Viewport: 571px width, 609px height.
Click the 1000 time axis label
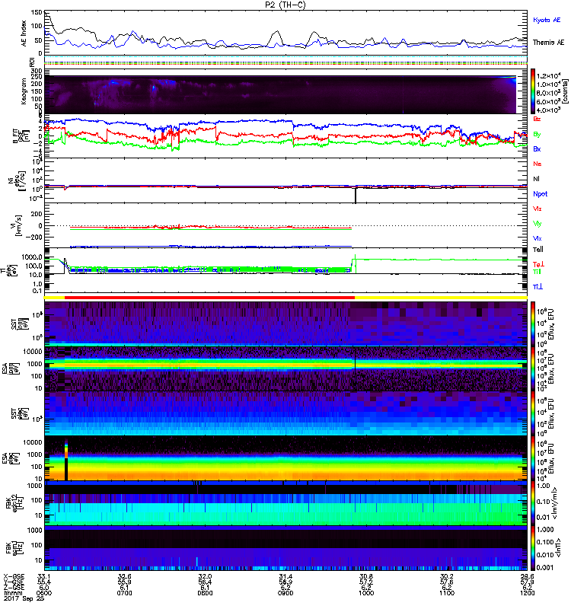tap(366, 593)
